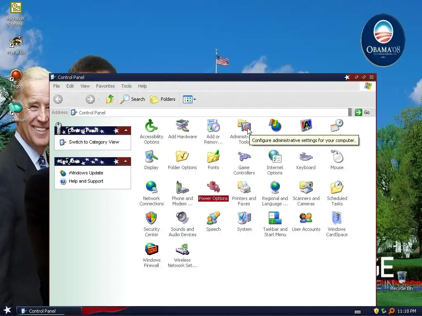
Task: Open the Tools menu
Action: [x=126, y=86]
